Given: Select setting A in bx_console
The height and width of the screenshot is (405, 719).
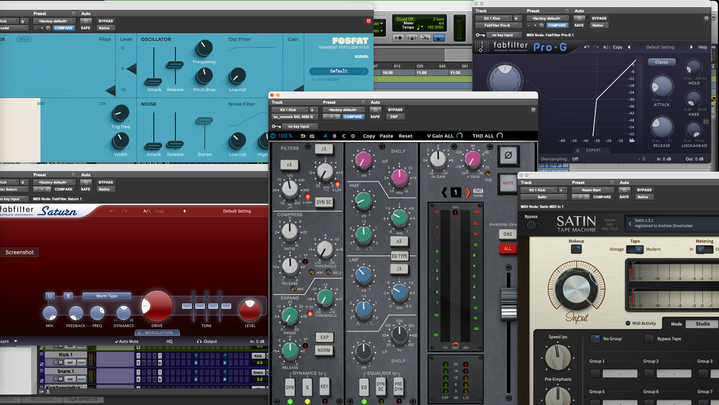Looking at the screenshot, I should (325, 136).
